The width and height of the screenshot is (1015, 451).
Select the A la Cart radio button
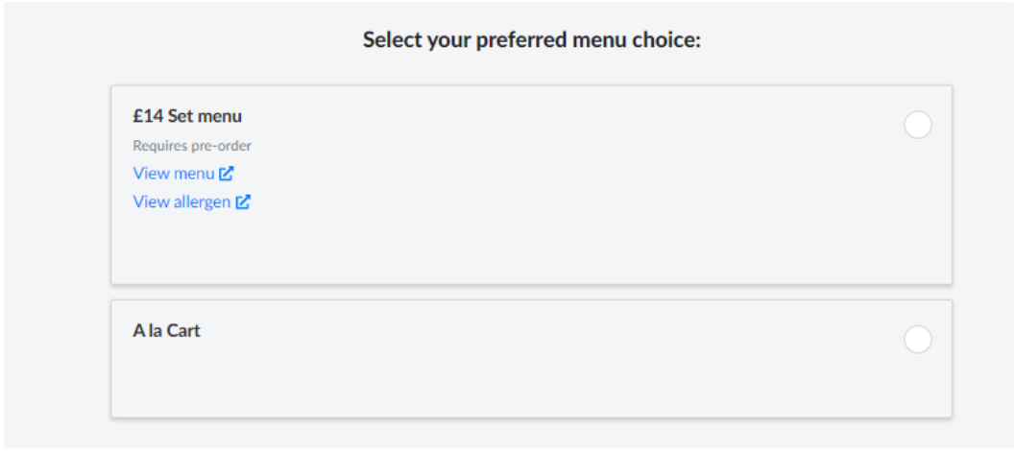917,340
